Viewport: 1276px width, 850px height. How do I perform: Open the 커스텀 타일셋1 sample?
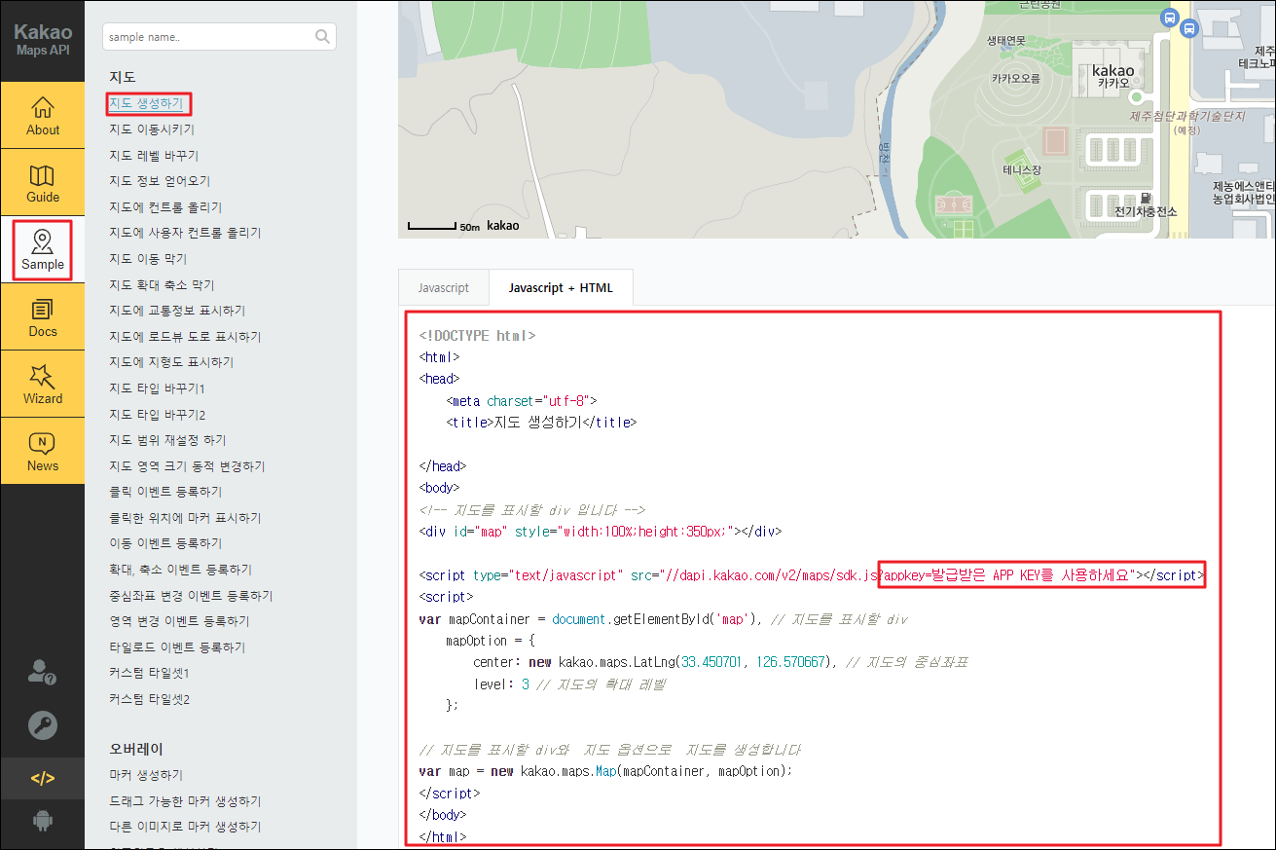pyautogui.click(x=149, y=673)
